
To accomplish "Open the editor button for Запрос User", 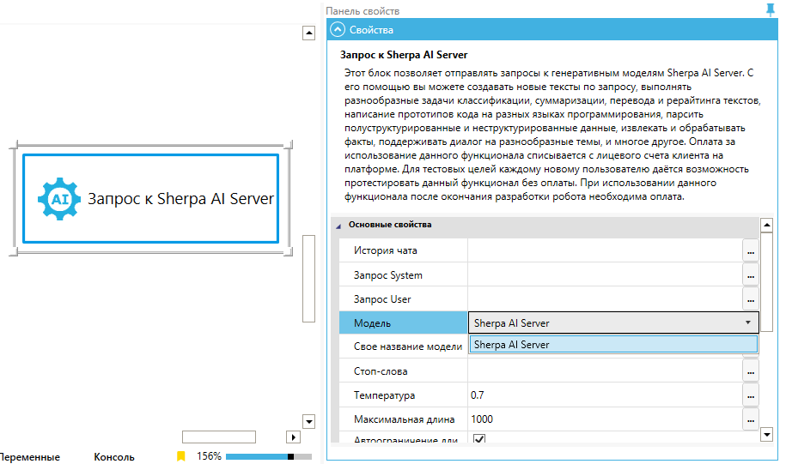I will click(751, 299).
